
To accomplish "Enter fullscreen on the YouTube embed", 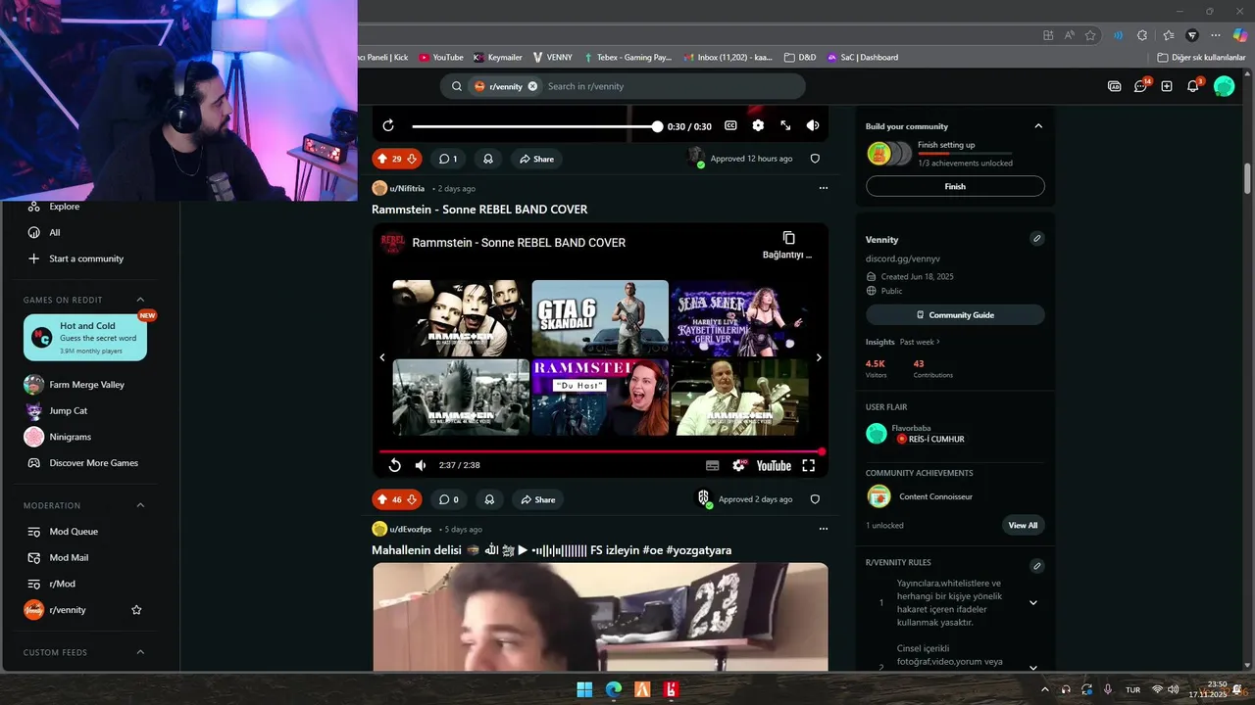I will pos(809,466).
